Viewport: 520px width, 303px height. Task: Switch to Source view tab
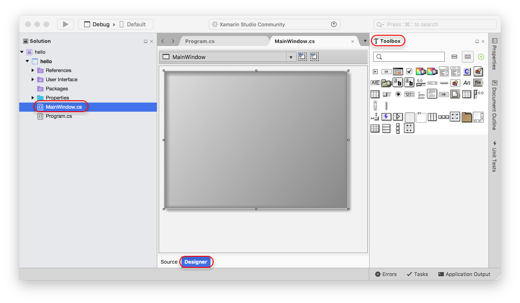(x=169, y=262)
